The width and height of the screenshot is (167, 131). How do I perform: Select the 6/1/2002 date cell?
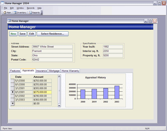24,96
